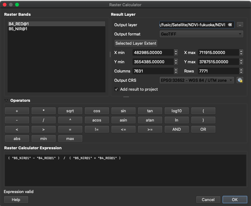Open the Output format dropdown

tap(201, 34)
